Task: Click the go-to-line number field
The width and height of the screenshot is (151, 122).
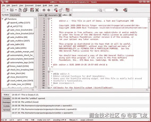Action: pos(109,10)
